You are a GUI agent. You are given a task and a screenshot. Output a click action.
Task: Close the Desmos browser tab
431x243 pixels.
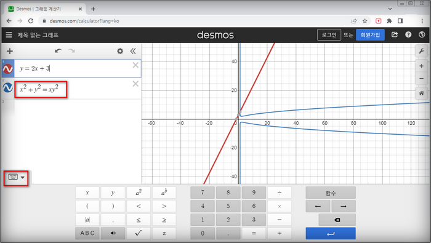coord(80,9)
